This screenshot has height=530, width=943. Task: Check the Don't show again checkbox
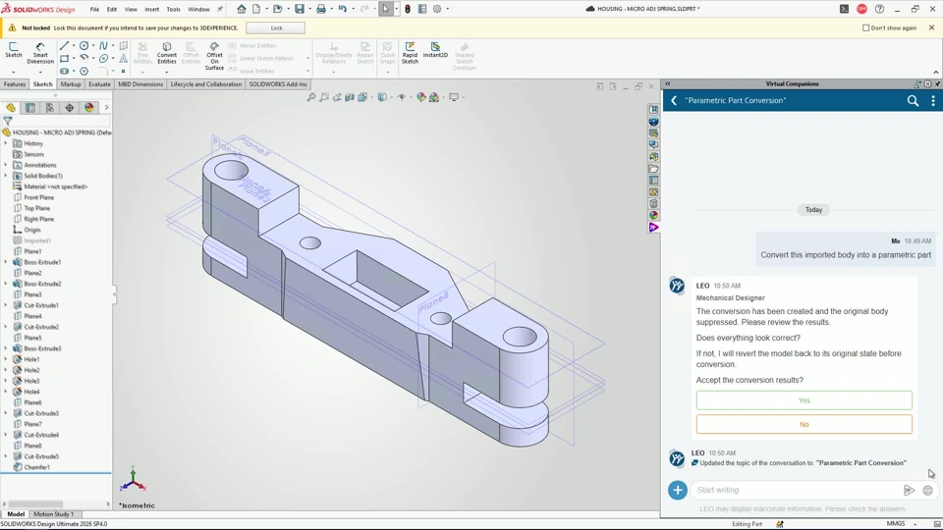click(x=866, y=27)
